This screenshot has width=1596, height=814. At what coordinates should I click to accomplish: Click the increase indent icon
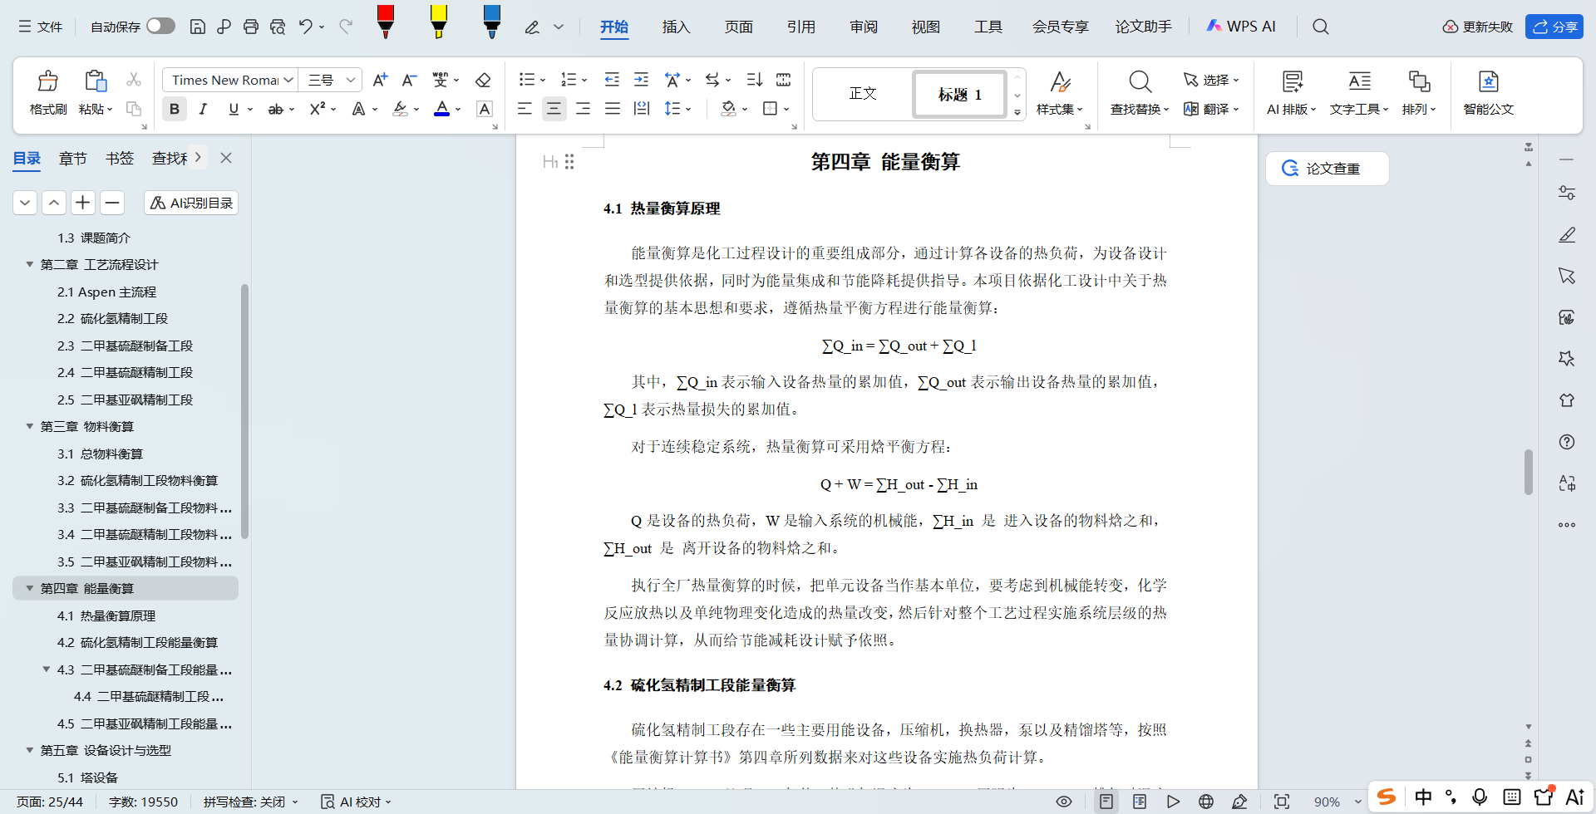641,80
